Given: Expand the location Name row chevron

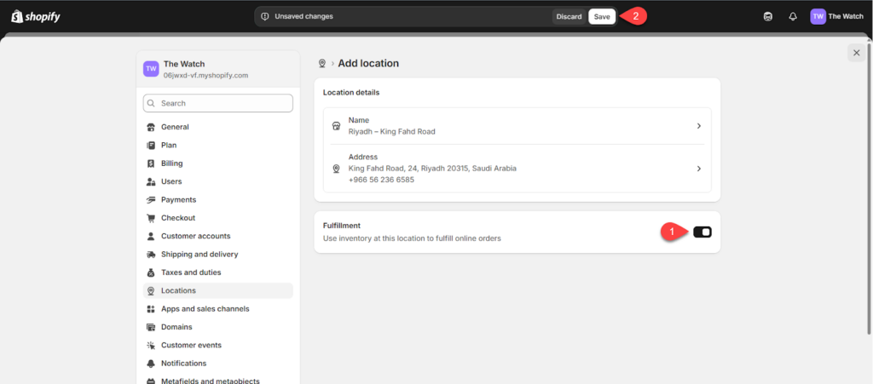Looking at the screenshot, I should click(x=698, y=126).
